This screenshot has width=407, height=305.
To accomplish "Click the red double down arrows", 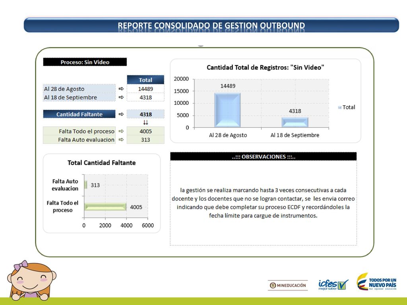I will (145, 122).
